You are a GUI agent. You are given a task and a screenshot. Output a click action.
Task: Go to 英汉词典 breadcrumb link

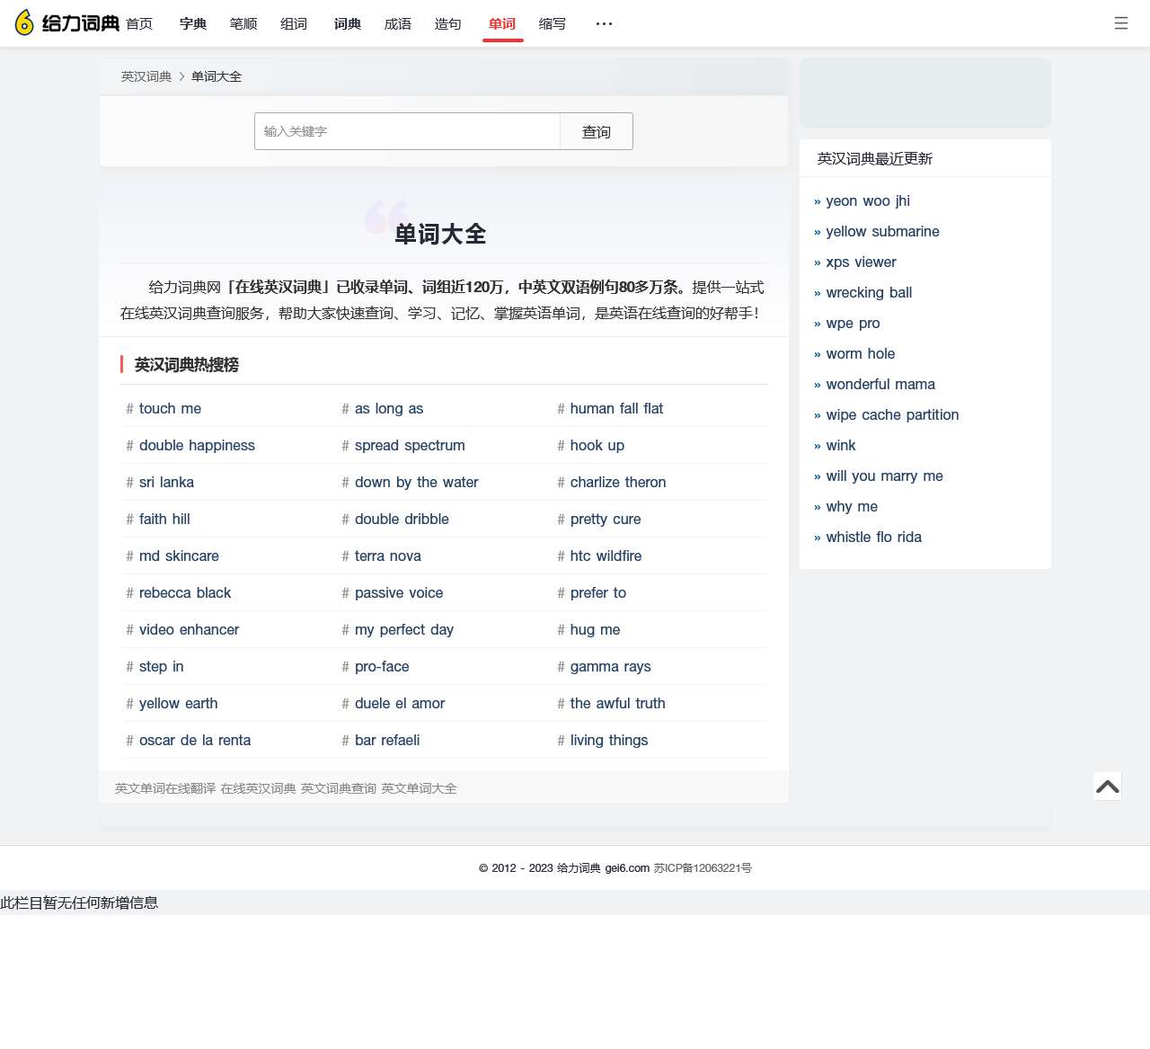click(x=146, y=77)
